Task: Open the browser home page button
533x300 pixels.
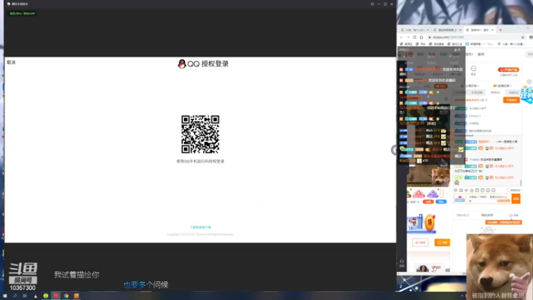Action: coord(421,37)
